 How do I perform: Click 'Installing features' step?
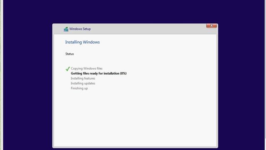(83, 78)
